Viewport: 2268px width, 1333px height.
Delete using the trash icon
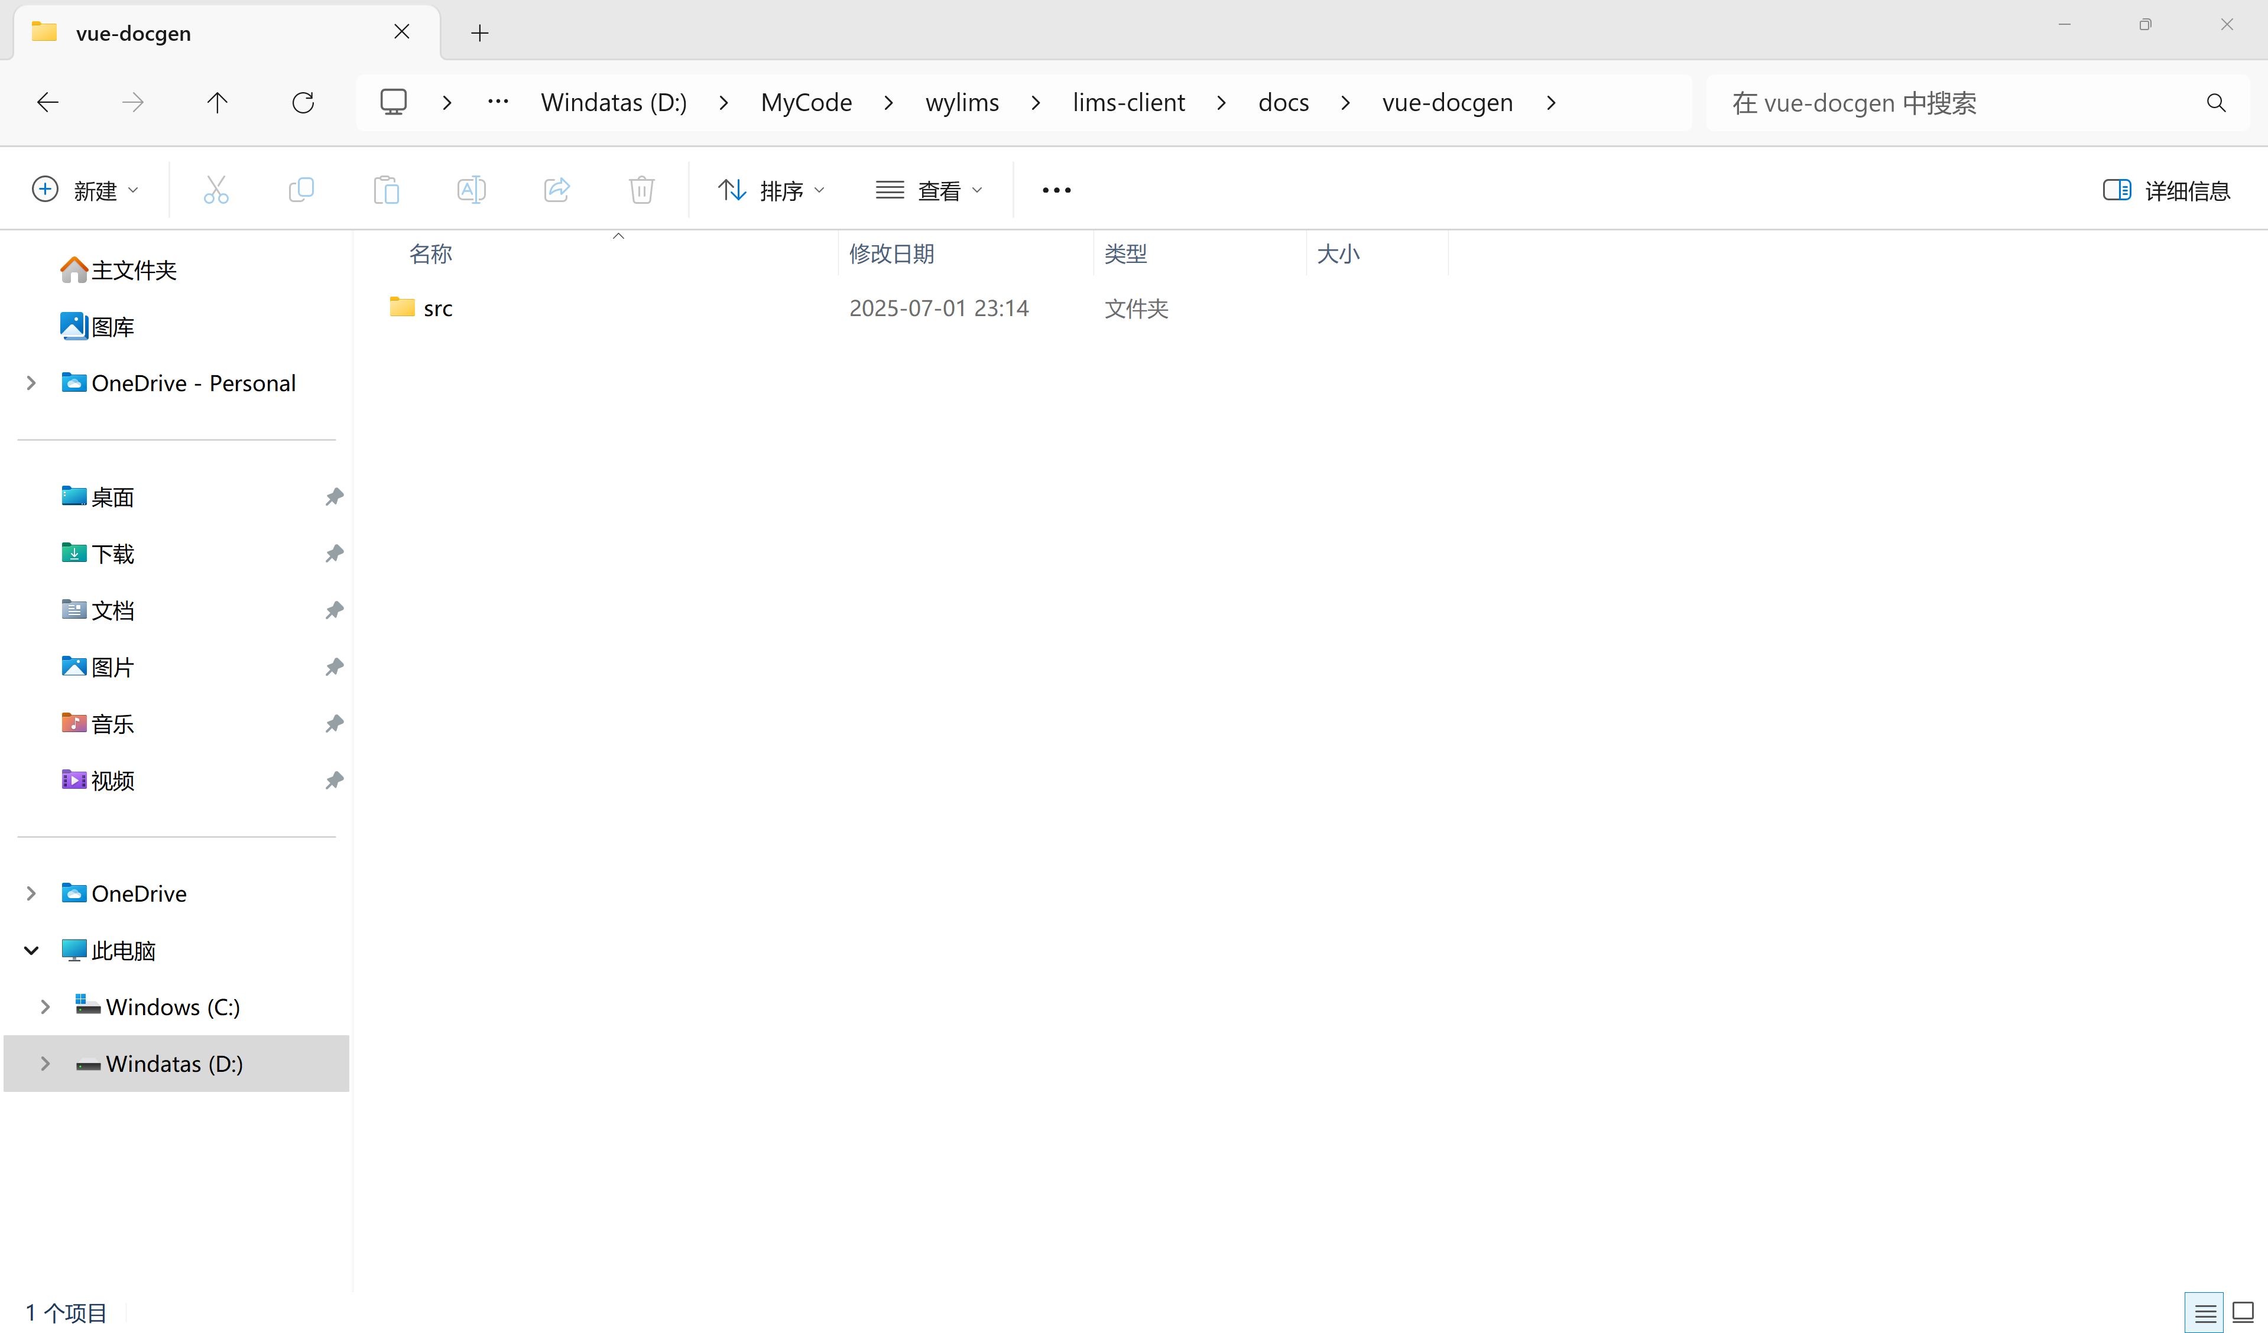click(x=641, y=190)
